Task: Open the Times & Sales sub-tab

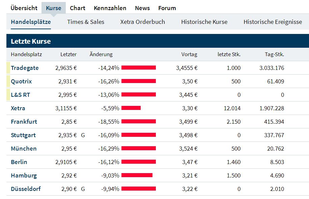Action: click(86, 22)
